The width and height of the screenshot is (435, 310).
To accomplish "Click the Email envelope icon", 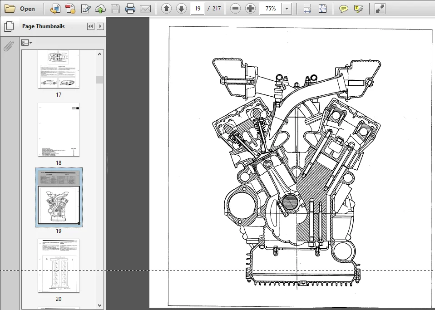I will coord(145,9).
